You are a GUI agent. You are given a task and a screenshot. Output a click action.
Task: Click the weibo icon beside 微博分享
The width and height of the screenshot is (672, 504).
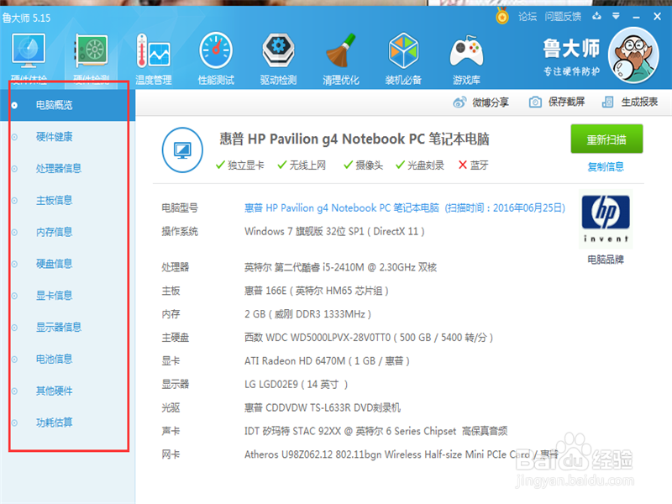tap(459, 102)
